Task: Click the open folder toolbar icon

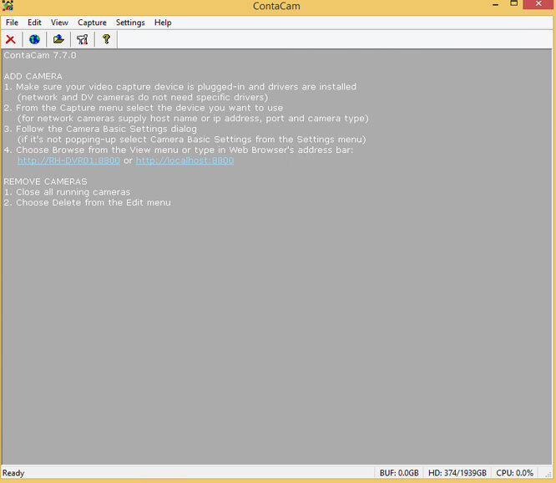Action: (x=58, y=39)
